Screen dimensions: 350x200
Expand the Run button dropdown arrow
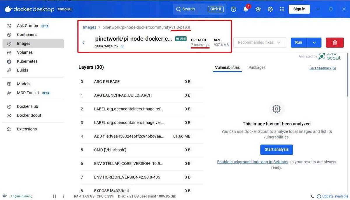(314, 42)
